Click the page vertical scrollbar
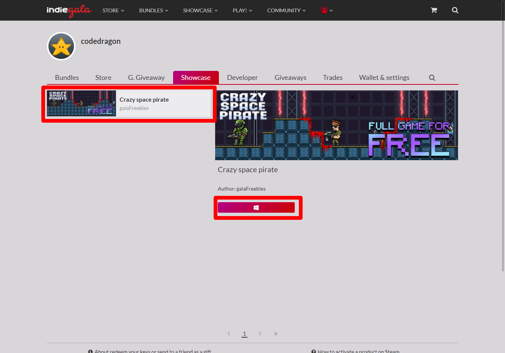This screenshot has width=505, height=353. coord(503,136)
